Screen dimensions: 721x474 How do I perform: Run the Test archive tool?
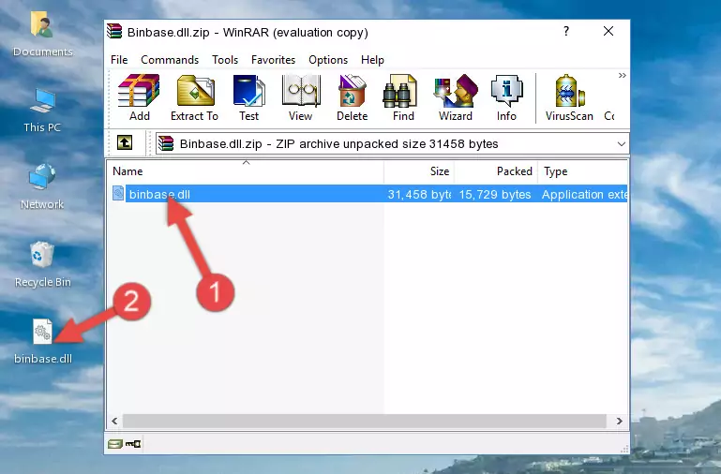click(x=248, y=97)
